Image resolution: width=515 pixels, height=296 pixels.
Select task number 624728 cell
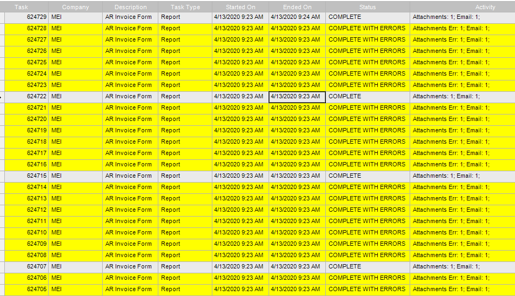point(26,29)
